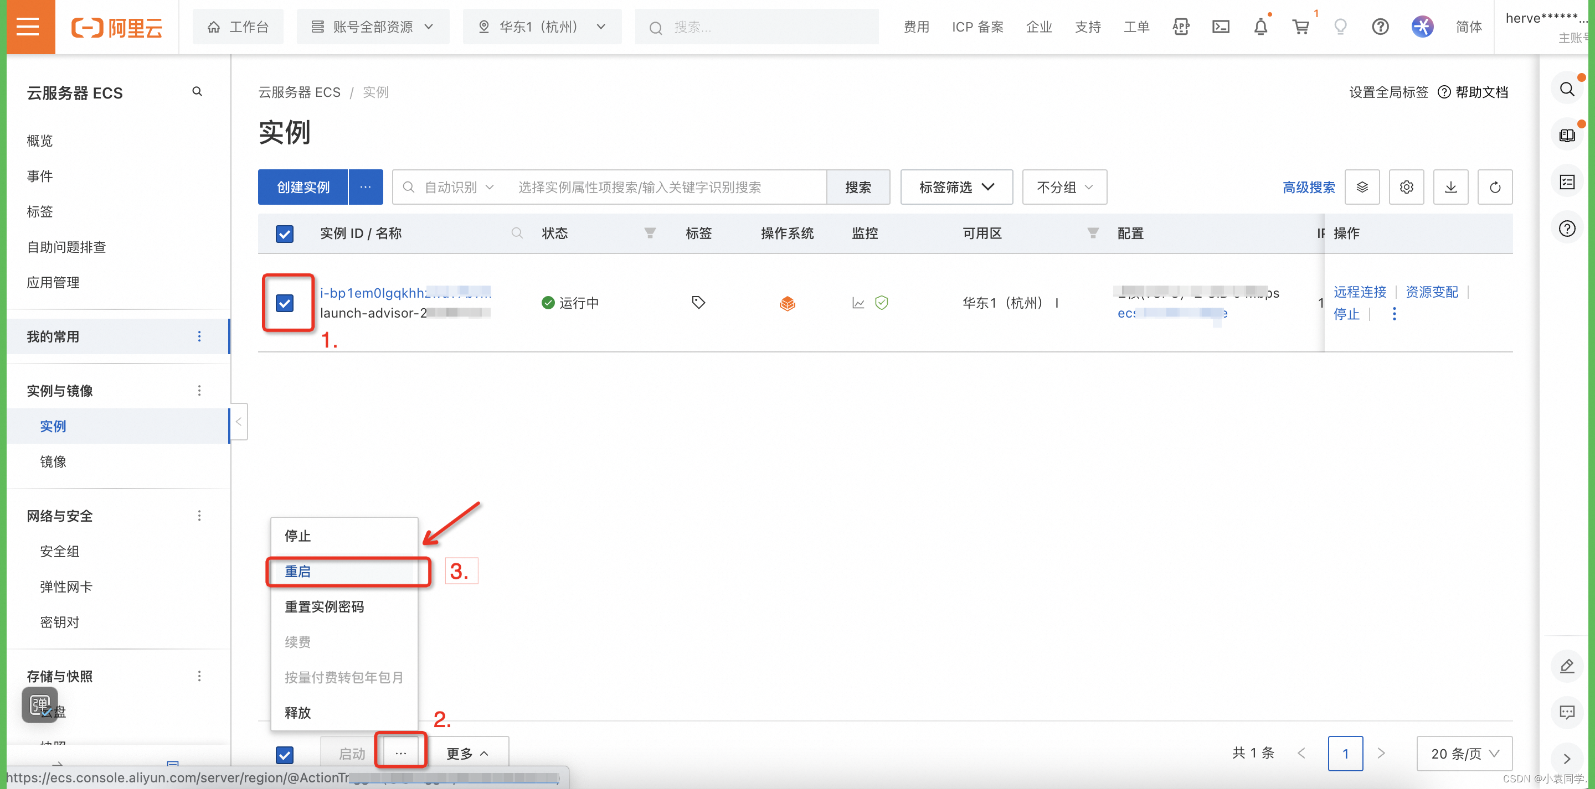Image resolution: width=1595 pixels, height=789 pixels.
Task: Open 我的常用 section options dots
Action: tap(199, 336)
